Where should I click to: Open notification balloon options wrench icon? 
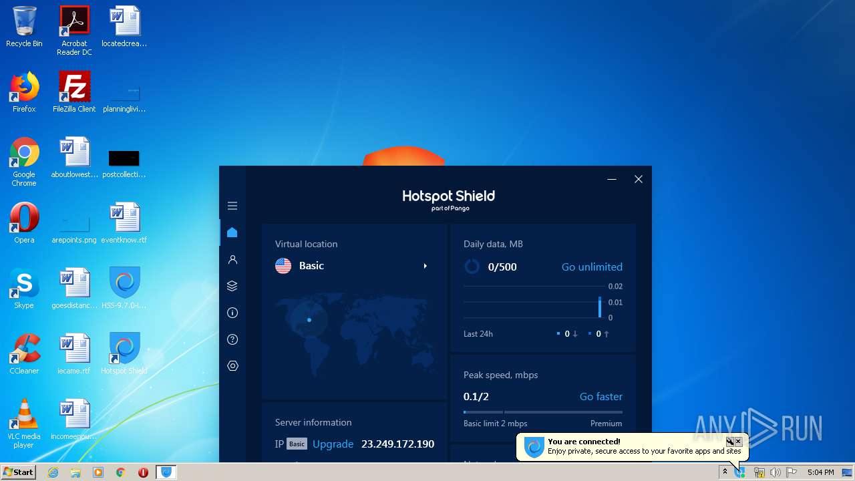click(x=730, y=442)
